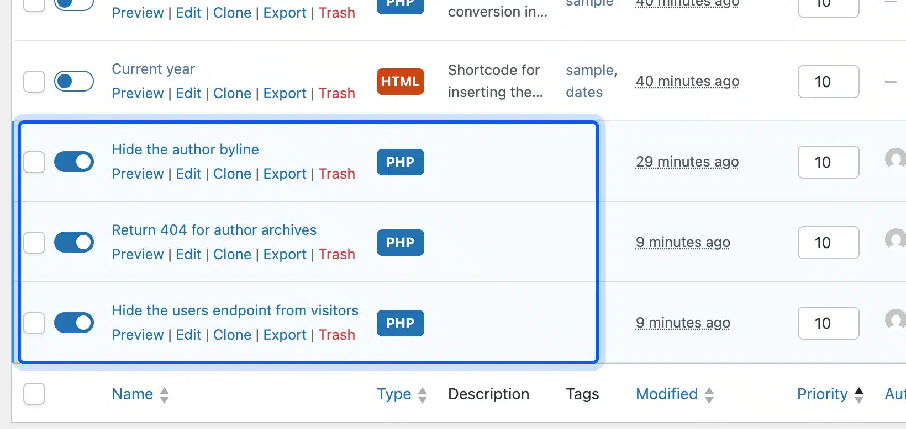Open author avatar on Hide the users endpoint row
Viewport: 906px width, 429px height.
point(896,320)
